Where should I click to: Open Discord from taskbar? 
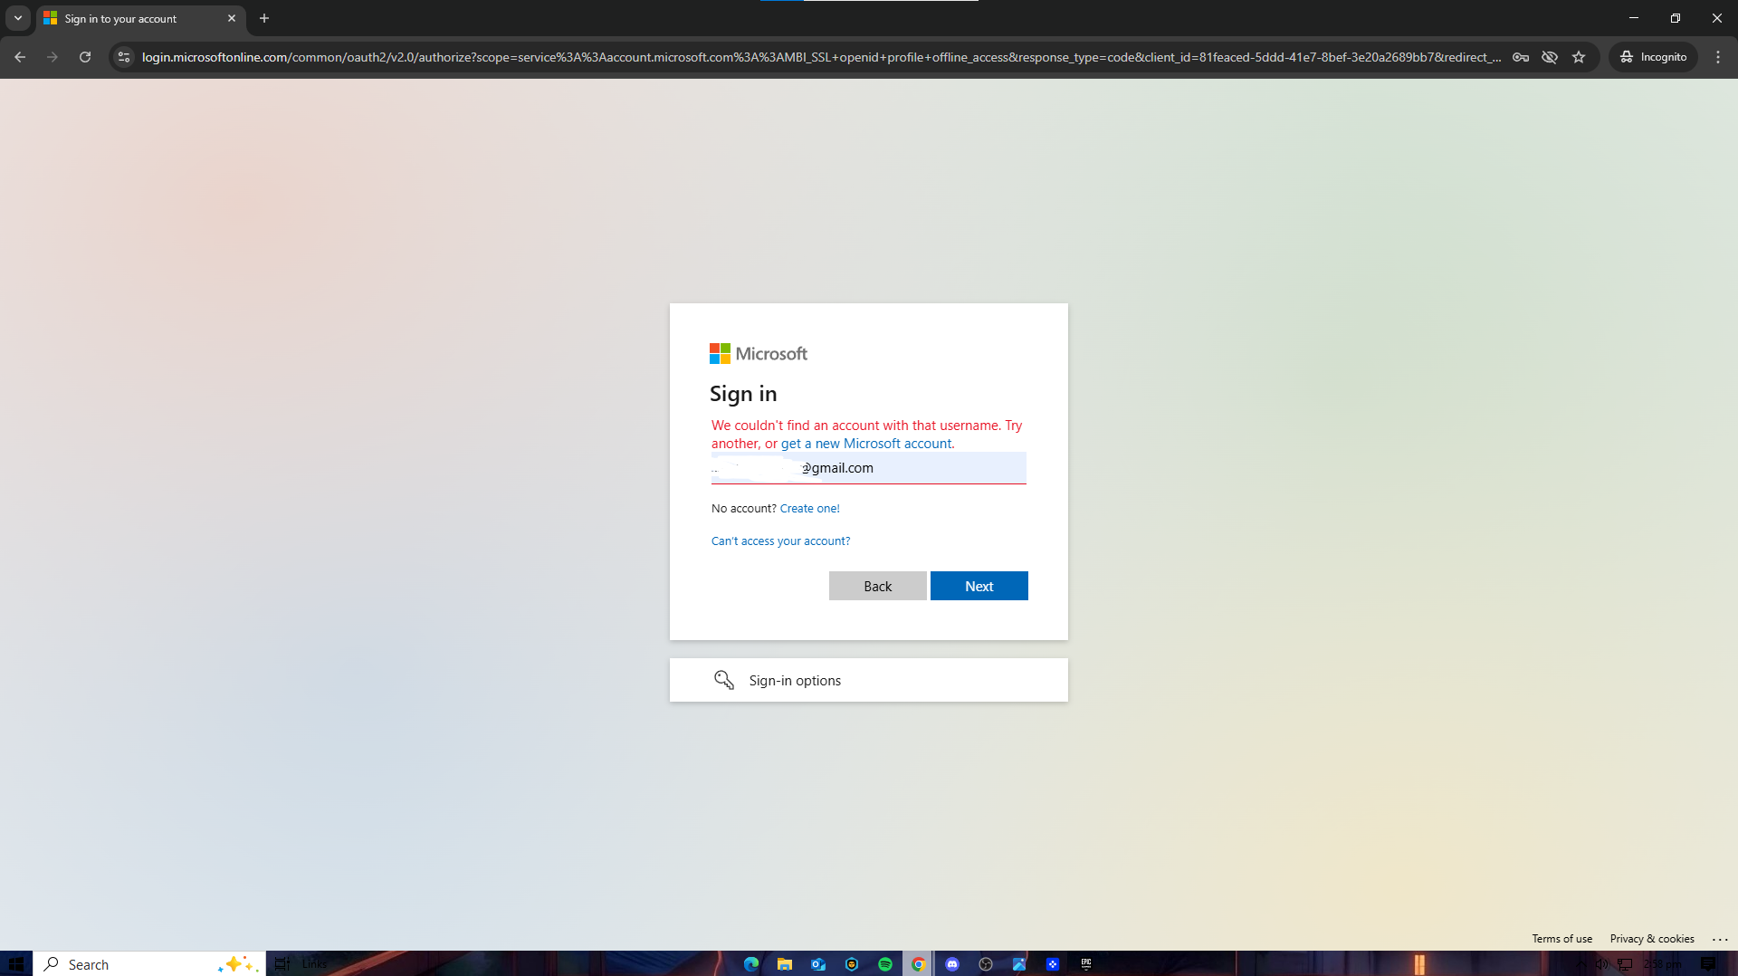952,964
